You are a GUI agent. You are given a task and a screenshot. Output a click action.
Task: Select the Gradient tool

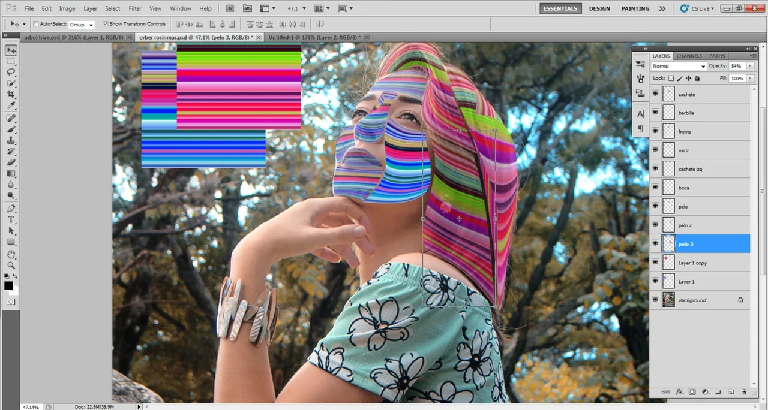11,174
